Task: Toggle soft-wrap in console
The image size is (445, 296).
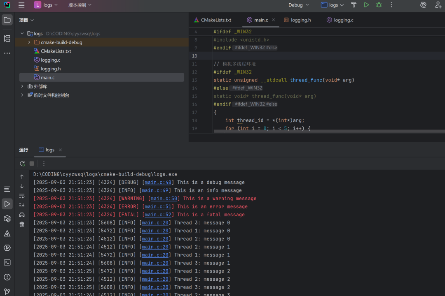Action: [22, 196]
